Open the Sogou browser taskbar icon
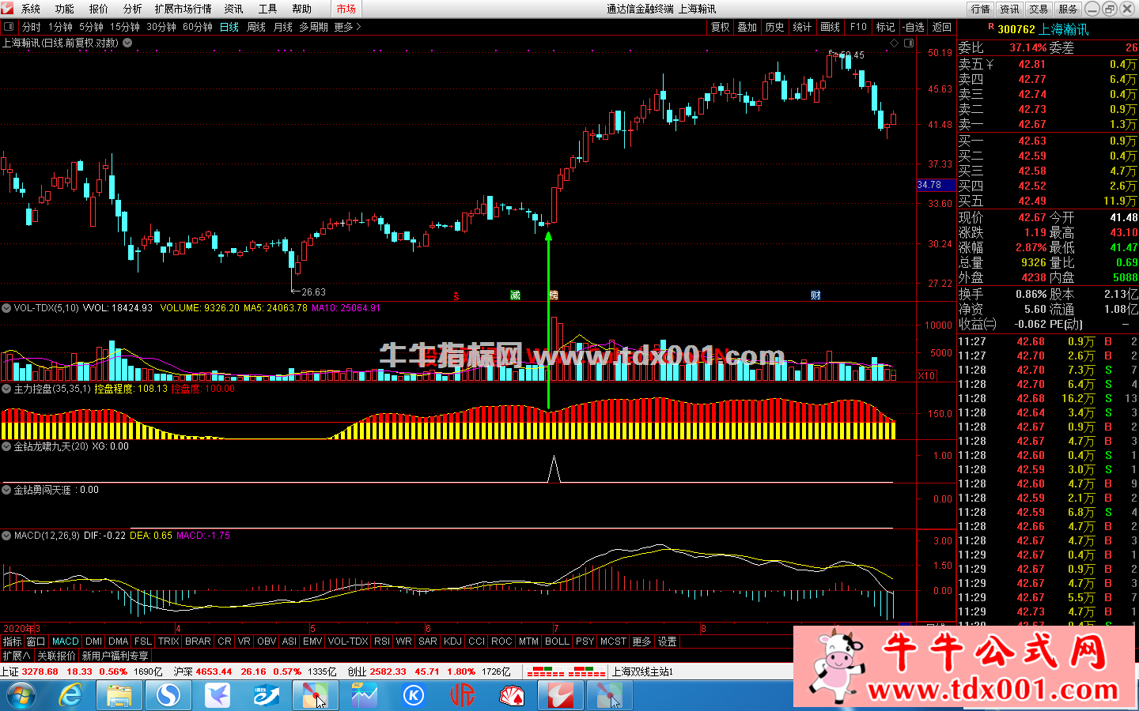 coord(168,695)
